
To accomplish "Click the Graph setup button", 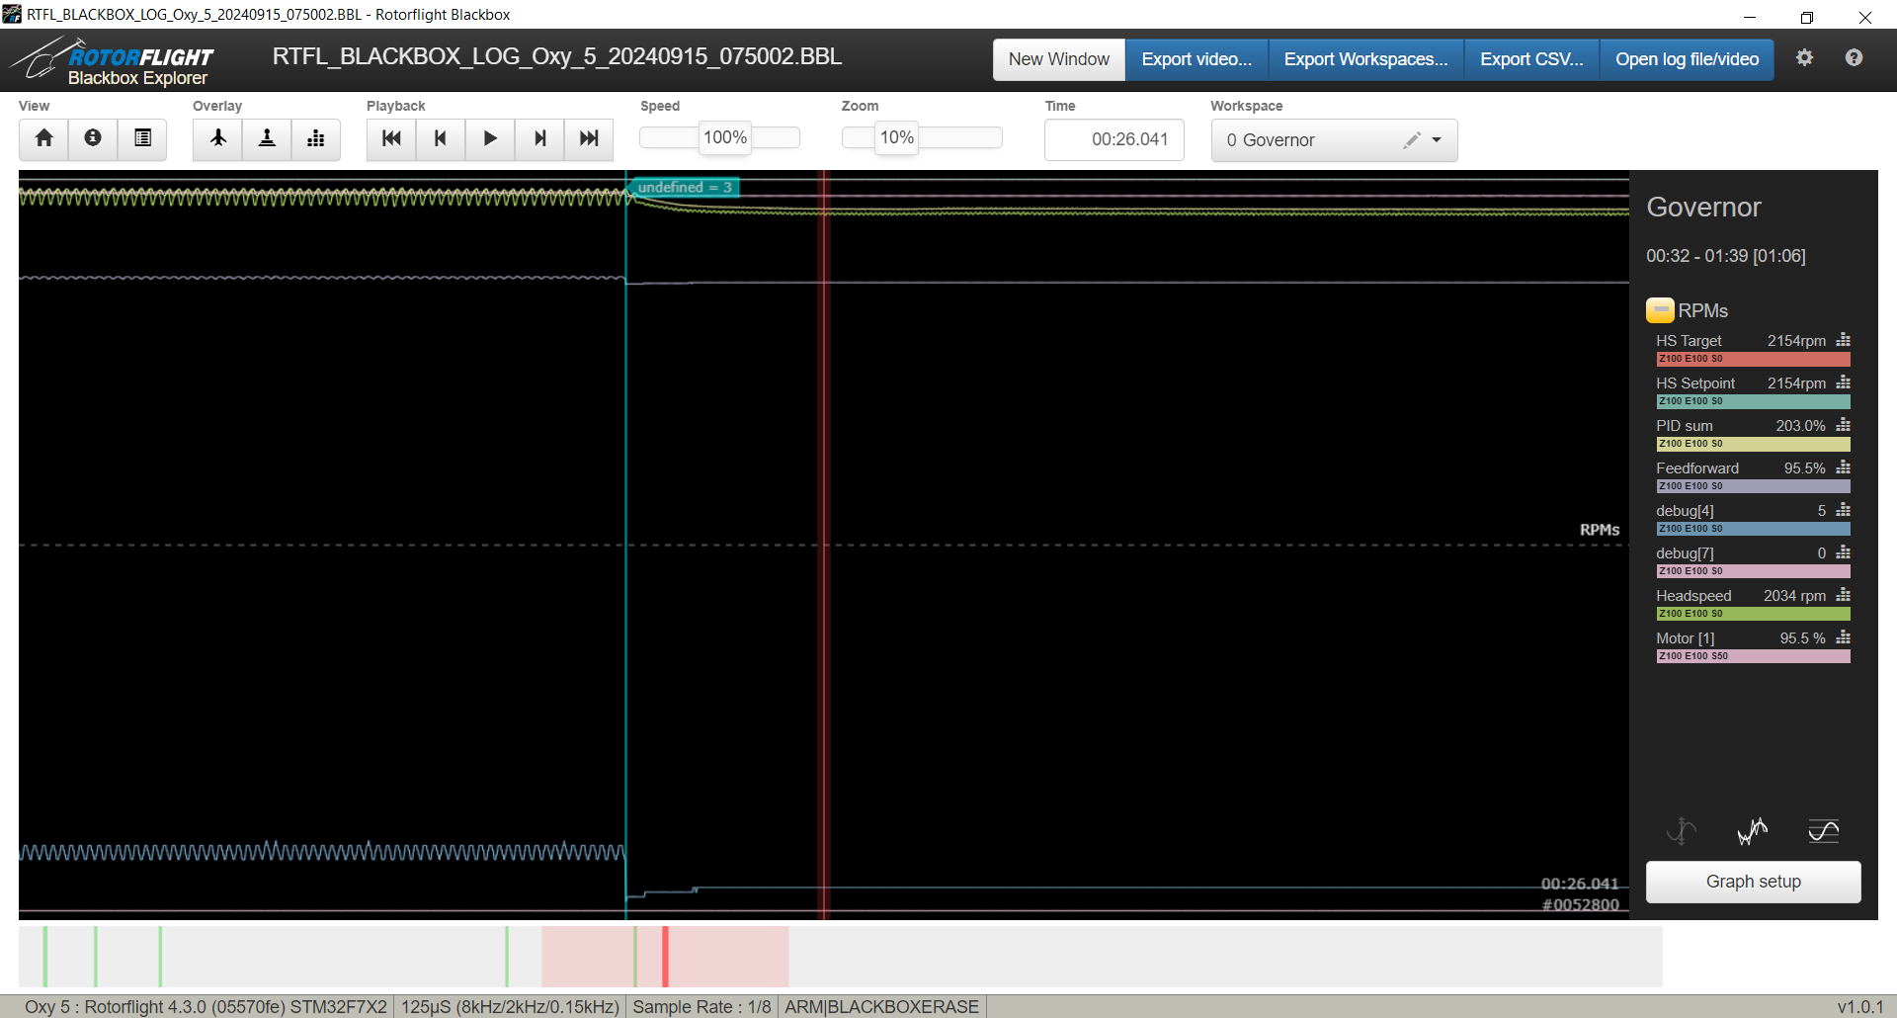I will [1753, 882].
